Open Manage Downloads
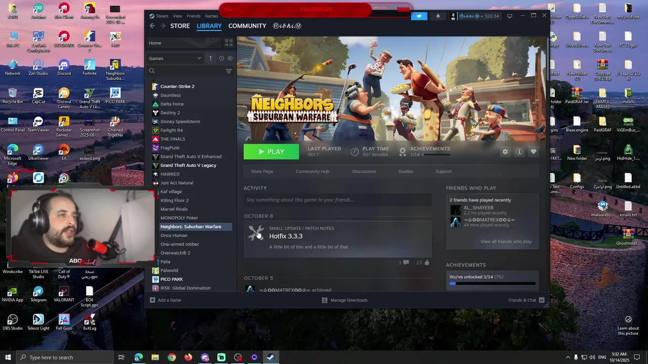The image size is (648, 364). [345, 300]
